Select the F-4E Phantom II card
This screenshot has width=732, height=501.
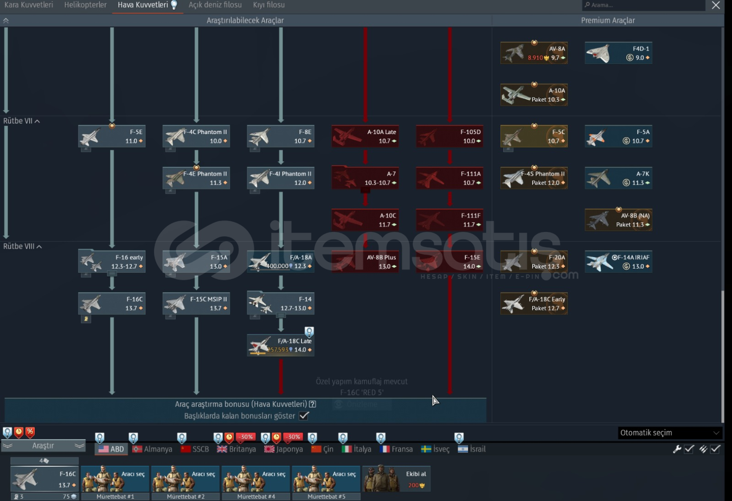pos(196,178)
